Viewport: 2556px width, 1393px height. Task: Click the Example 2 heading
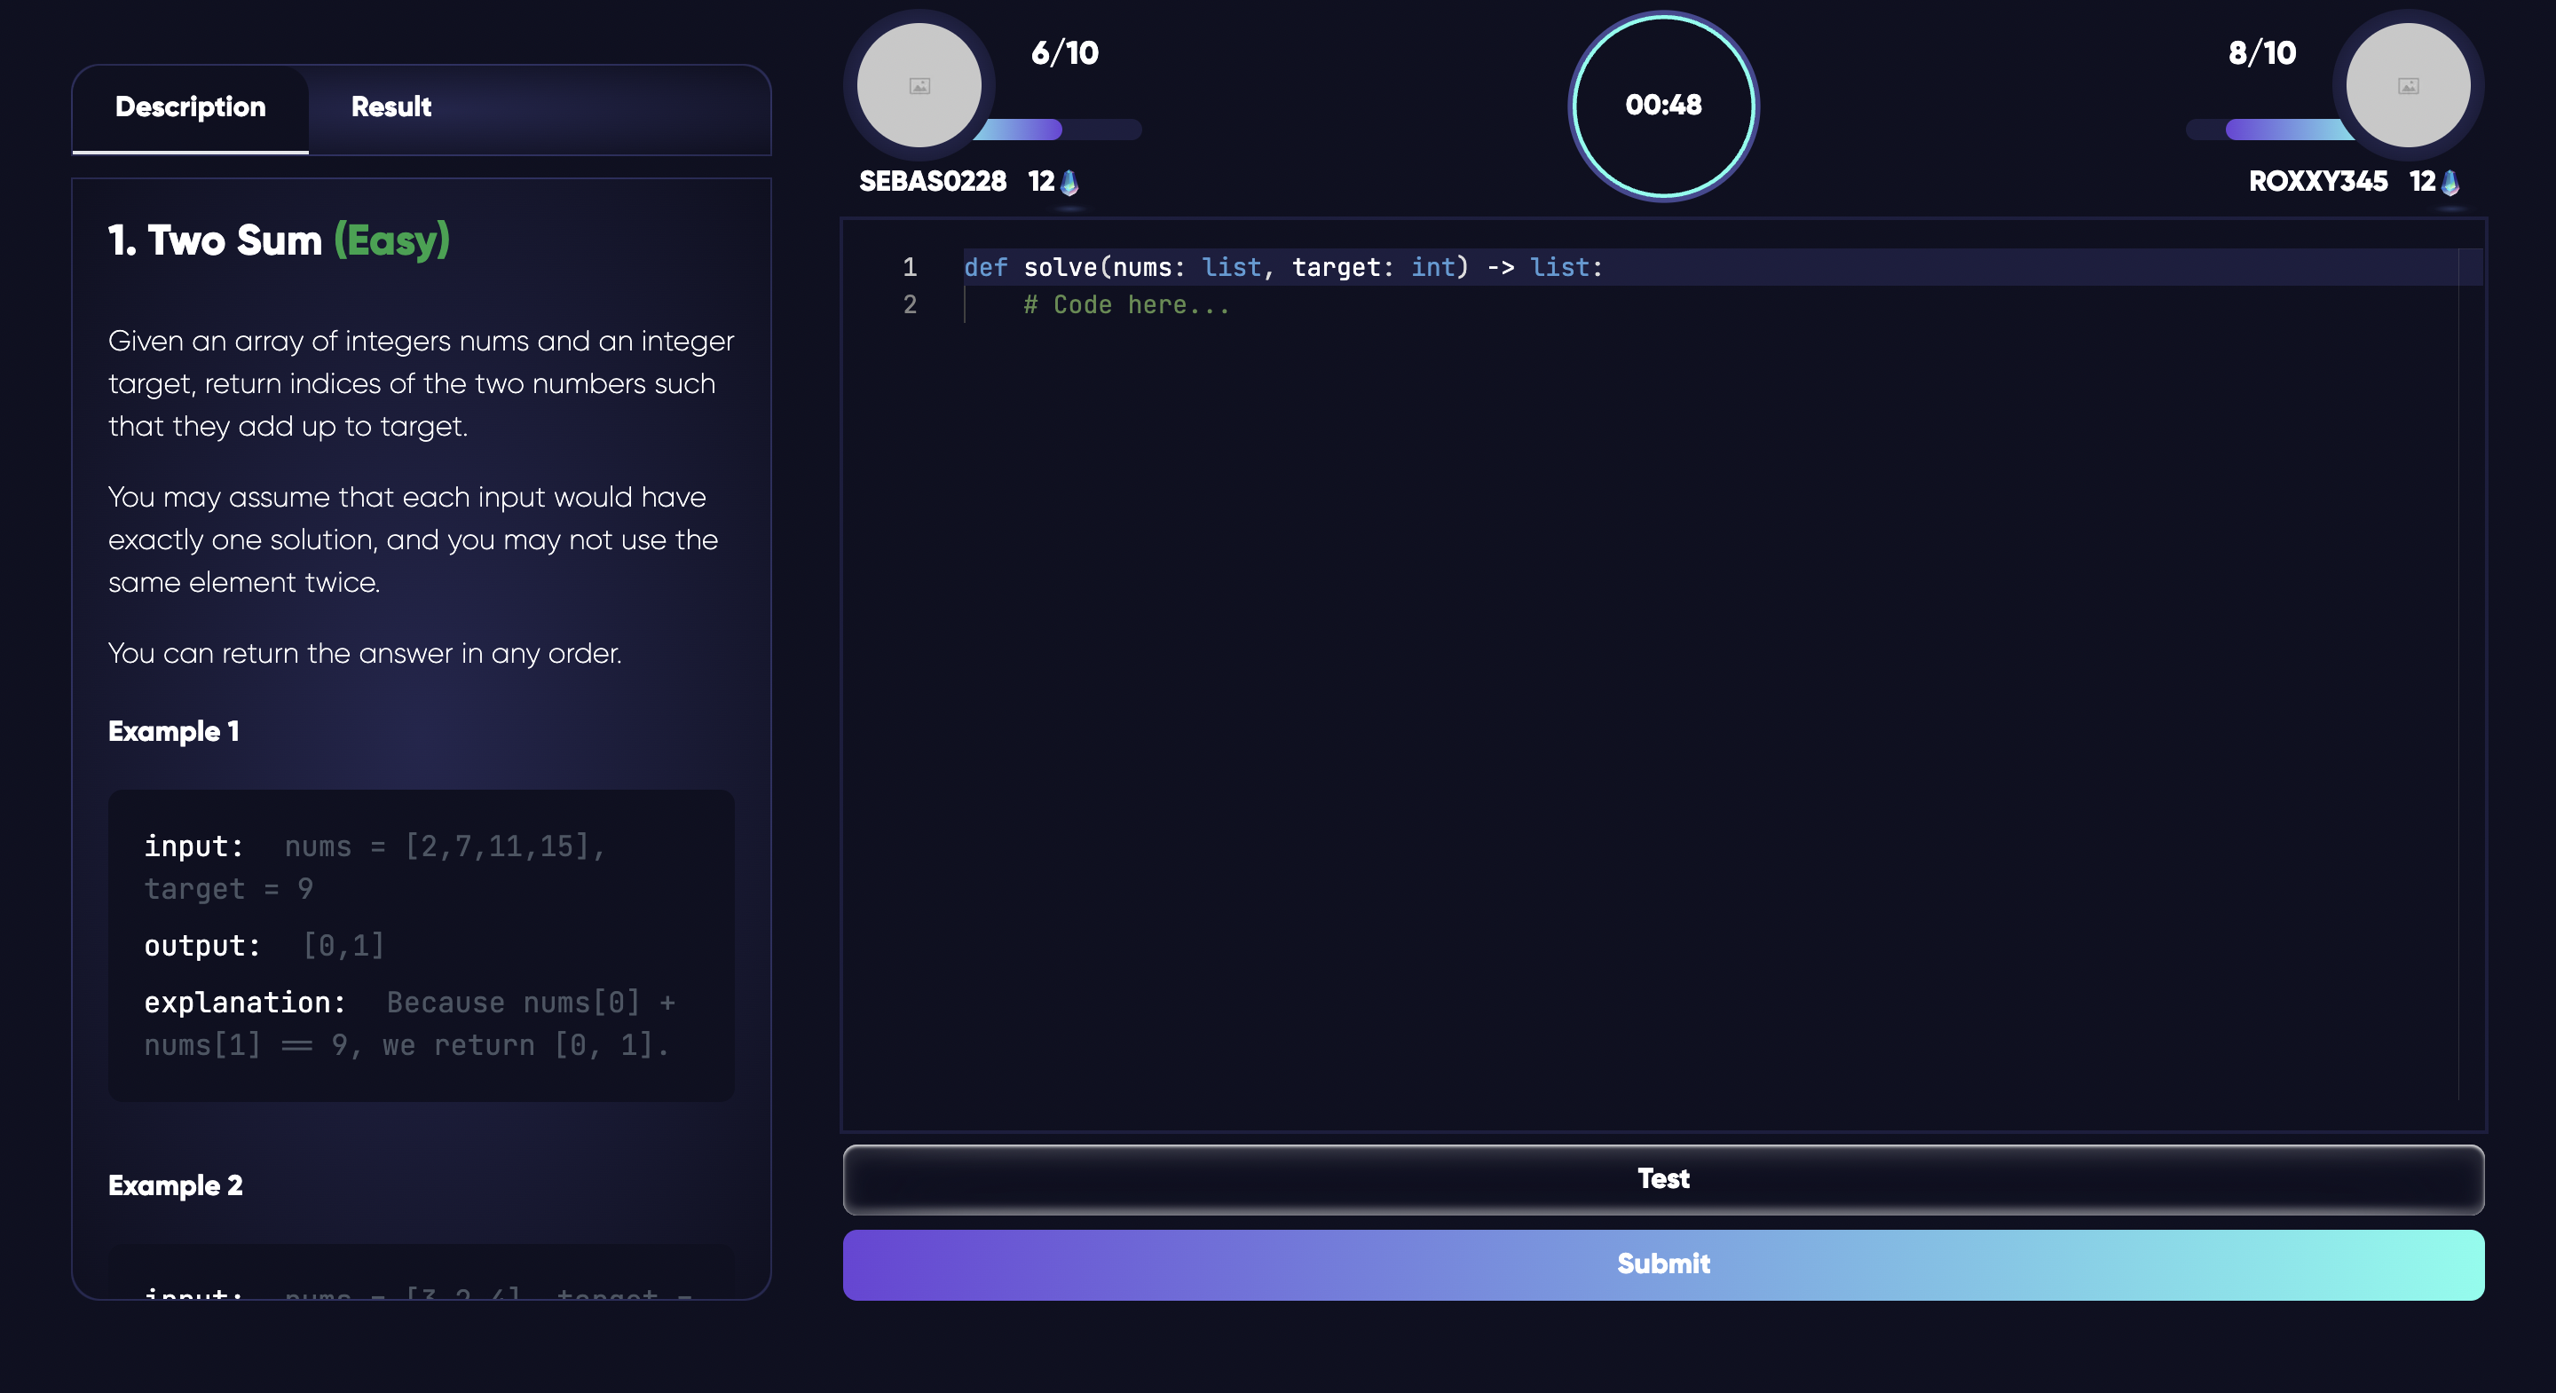[176, 1184]
